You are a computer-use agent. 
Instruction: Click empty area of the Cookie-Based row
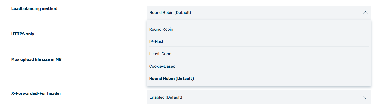tap(270, 66)
